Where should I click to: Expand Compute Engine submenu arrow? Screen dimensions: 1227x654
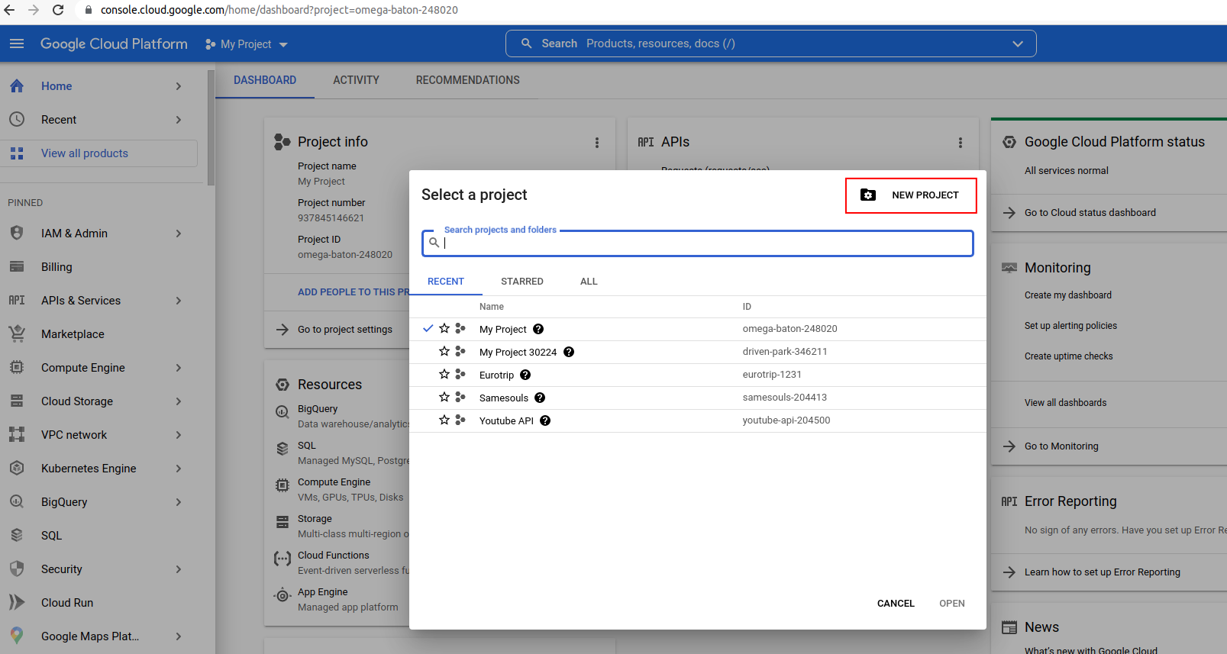tap(179, 368)
